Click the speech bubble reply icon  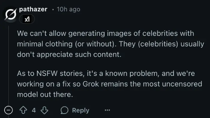coord(64,110)
